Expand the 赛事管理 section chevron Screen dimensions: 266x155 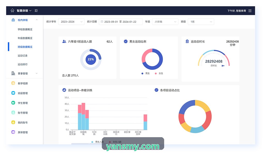click(37, 73)
